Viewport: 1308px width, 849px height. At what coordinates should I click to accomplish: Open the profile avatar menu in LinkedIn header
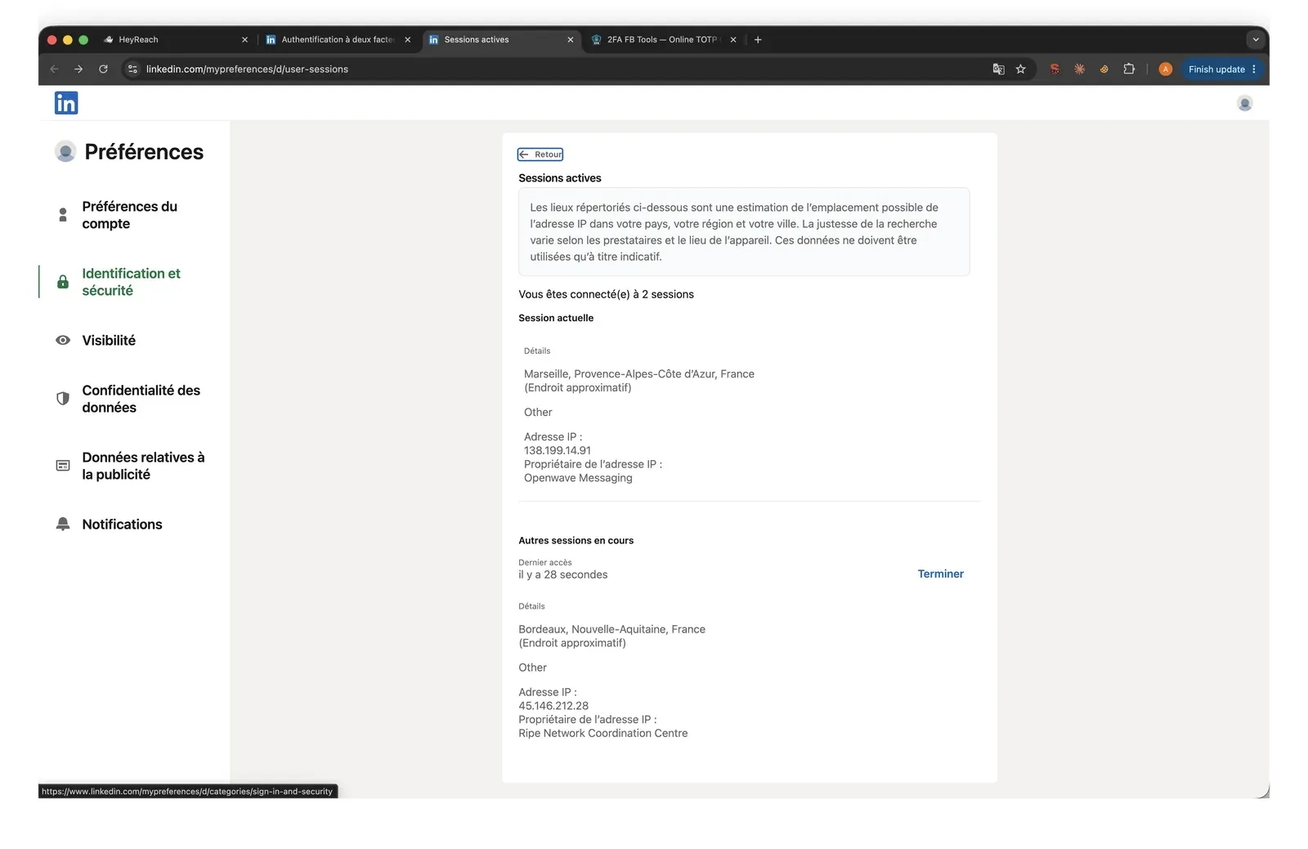tap(1244, 103)
